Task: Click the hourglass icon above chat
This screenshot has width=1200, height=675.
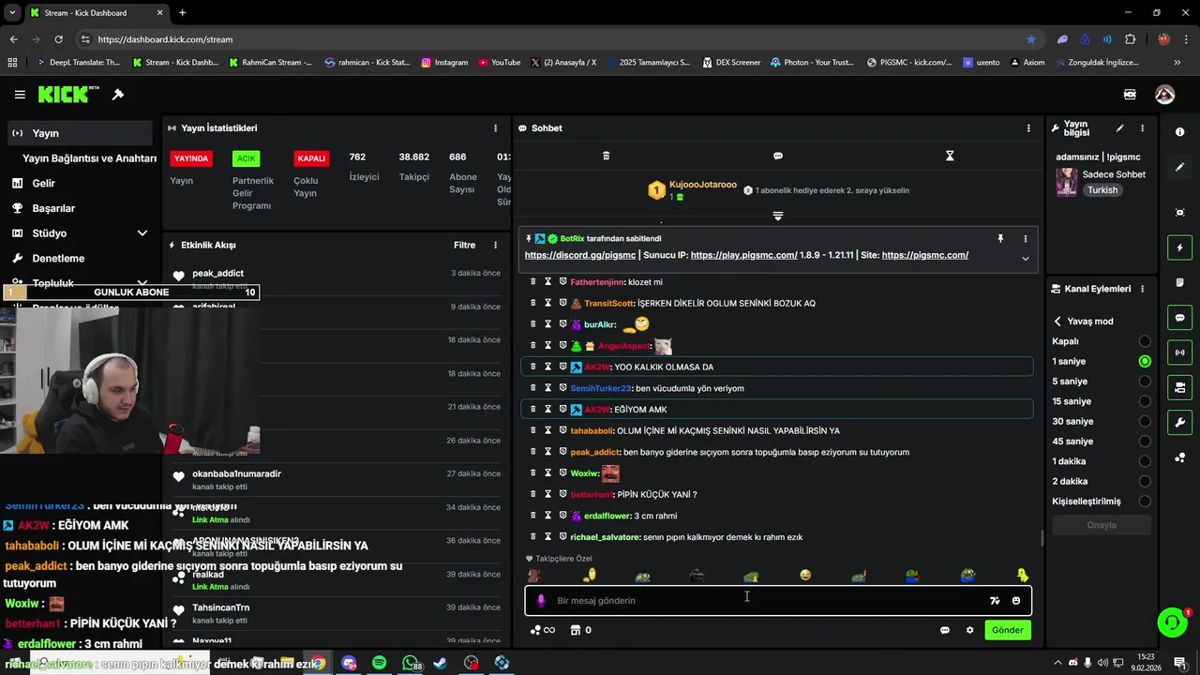Action: coord(950,156)
